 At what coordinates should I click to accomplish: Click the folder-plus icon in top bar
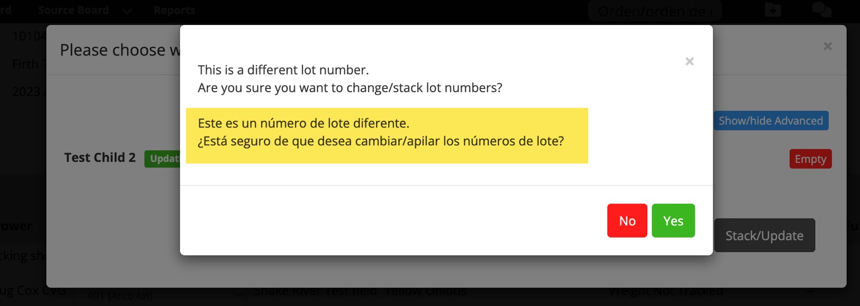pyautogui.click(x=773, y=10)
